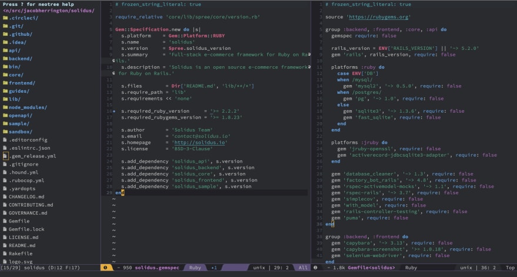The width and height of the screenshot is (517, 277).
Task: Click the Ruby major mode in right modeline
Action: [x=411, y=268]
